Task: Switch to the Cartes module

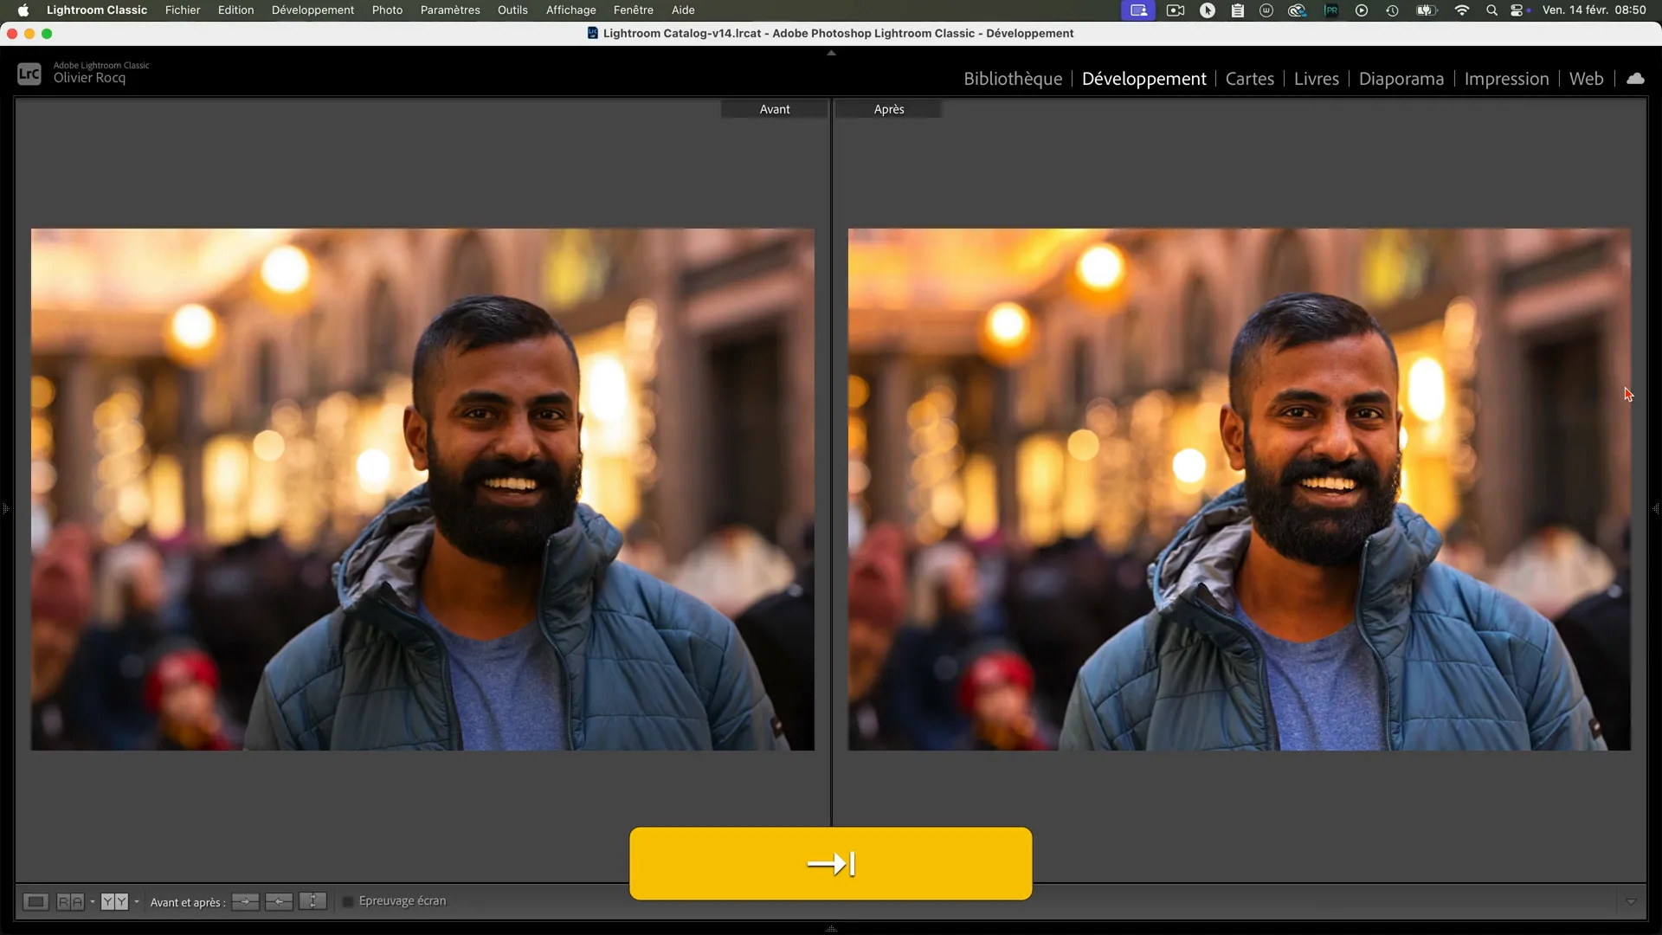Action: coord(1249,79)
